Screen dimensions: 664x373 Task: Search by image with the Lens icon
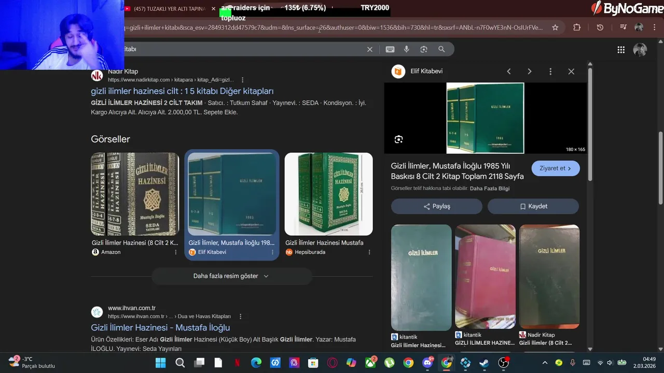click(424, 49)
